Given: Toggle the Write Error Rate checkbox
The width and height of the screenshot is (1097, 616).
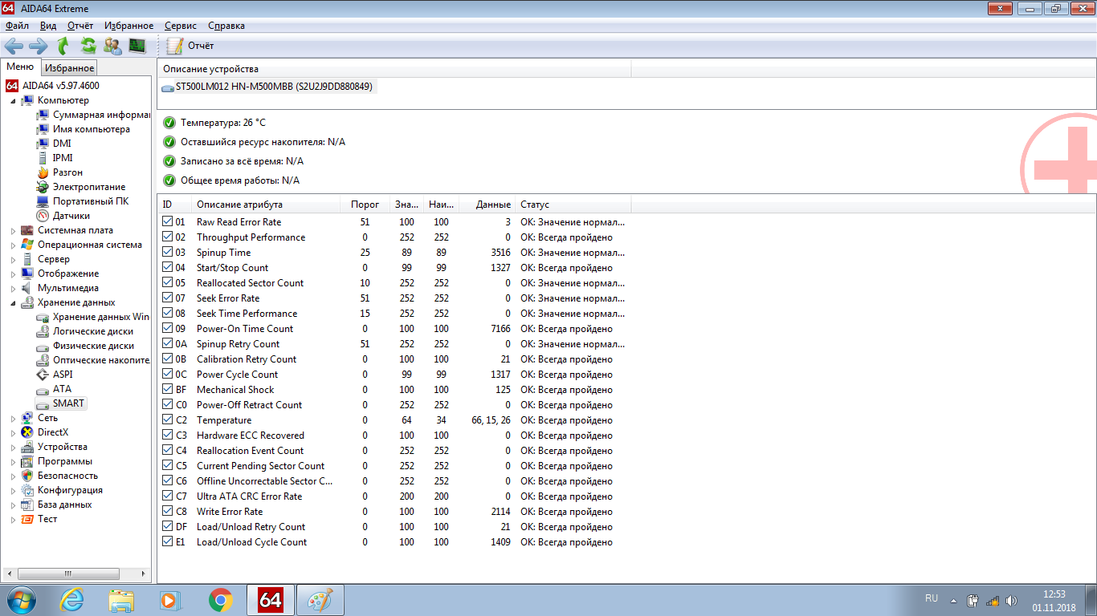Looking at the screenshot, I should (x=167, y=511).
